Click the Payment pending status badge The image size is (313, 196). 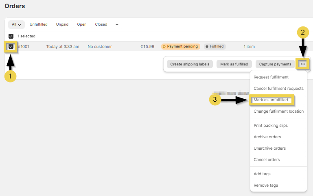(180, 47)
